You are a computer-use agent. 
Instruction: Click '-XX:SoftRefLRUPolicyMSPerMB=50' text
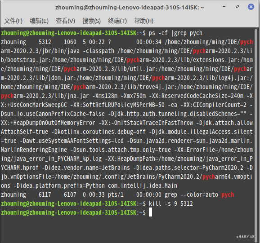[117, 105]
